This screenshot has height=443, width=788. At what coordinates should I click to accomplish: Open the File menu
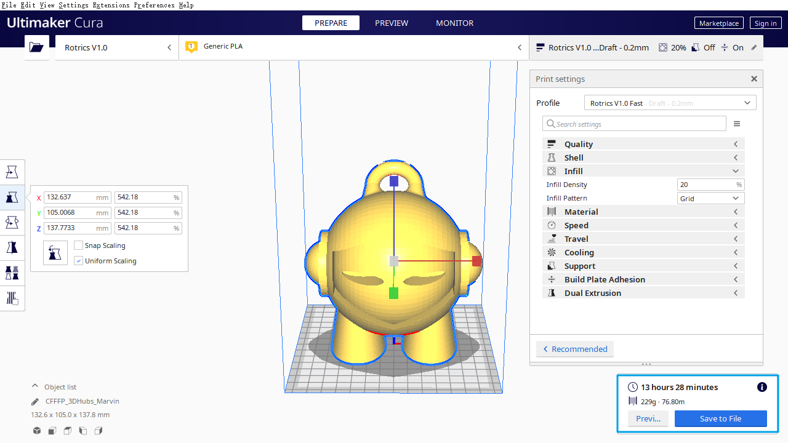click(x=9, y=5)
